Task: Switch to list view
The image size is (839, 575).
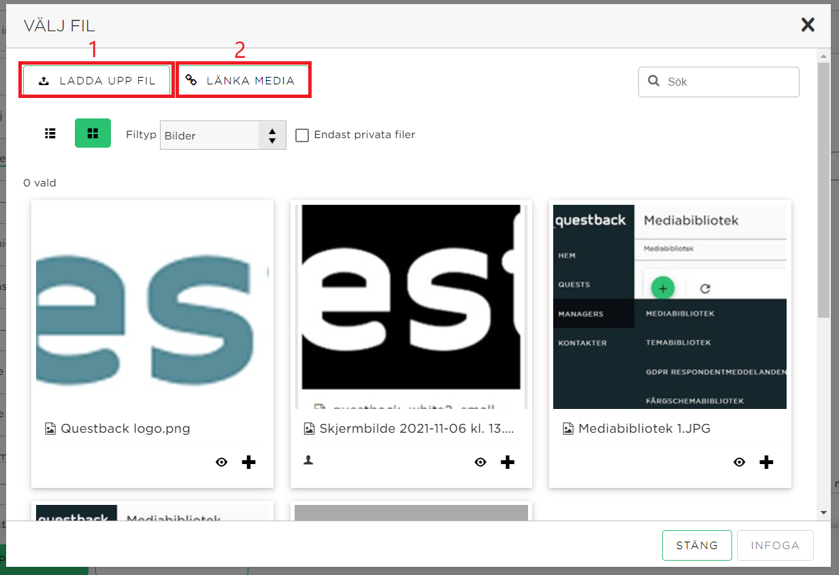Action: coord(50,133)
